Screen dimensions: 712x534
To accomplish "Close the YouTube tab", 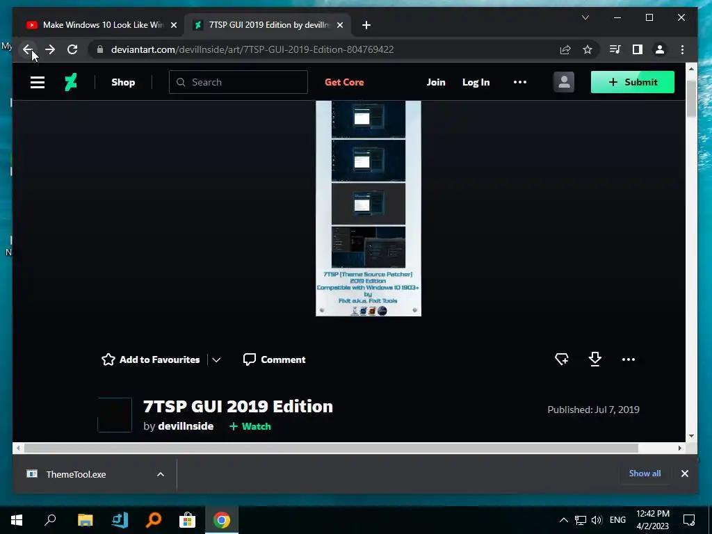I will click(x=173, y=25).
